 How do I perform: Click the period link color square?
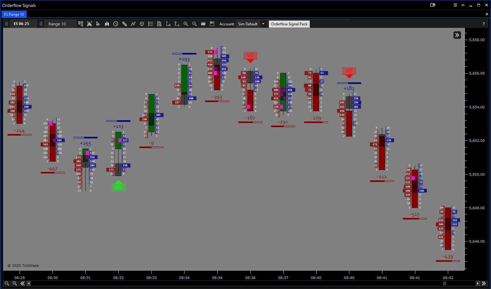click(41, 24)
